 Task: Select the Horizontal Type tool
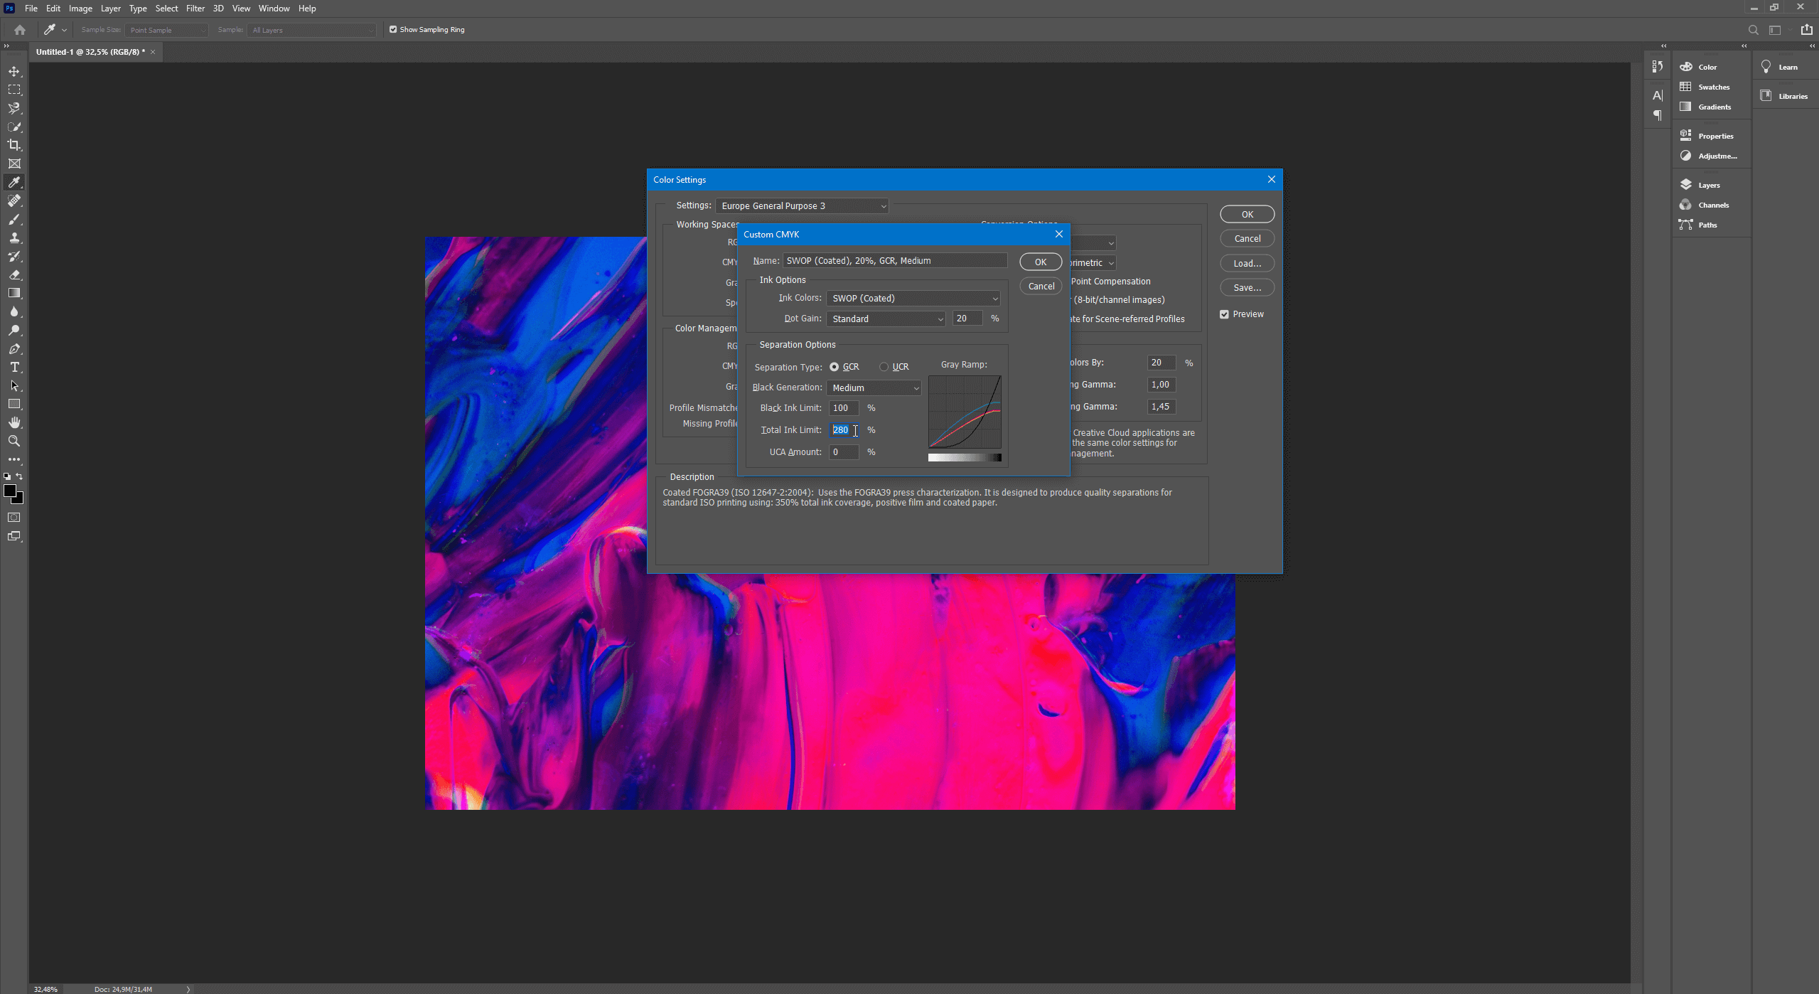point(14,367)
